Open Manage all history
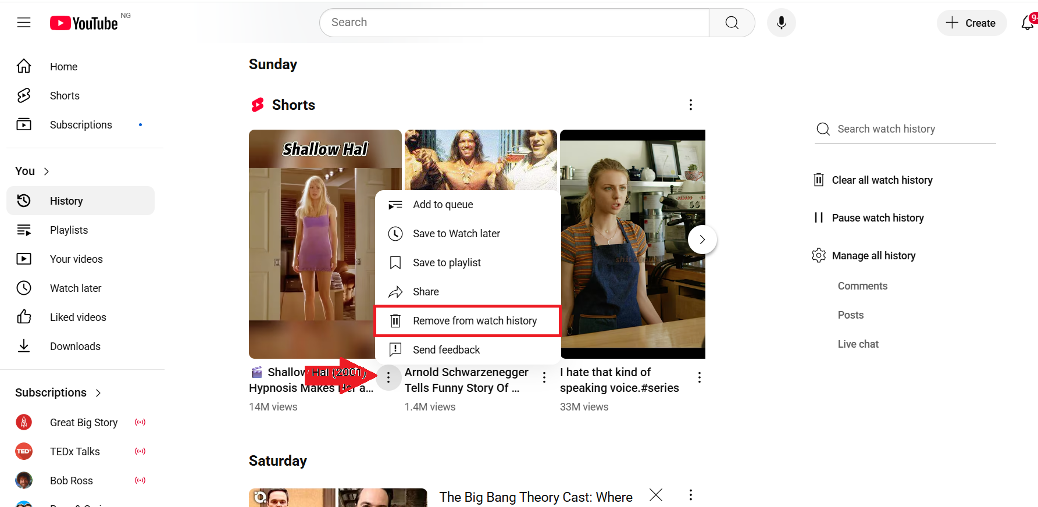This screenshot has width=1038, height=507. (864, 256)
